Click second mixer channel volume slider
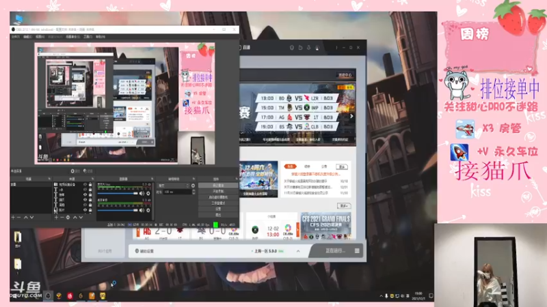 [x=118, y=210]
